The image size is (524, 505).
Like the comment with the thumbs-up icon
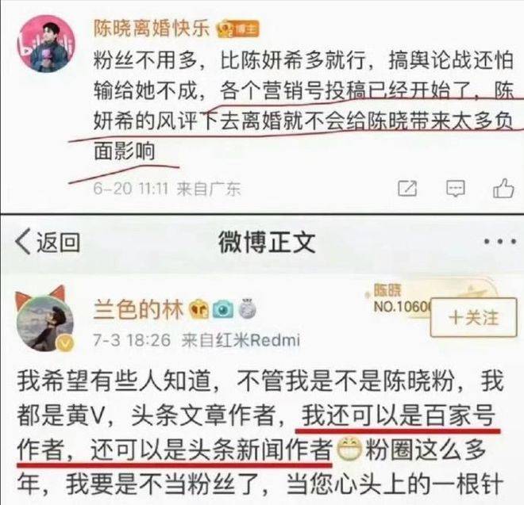click(x=503, y=188)
